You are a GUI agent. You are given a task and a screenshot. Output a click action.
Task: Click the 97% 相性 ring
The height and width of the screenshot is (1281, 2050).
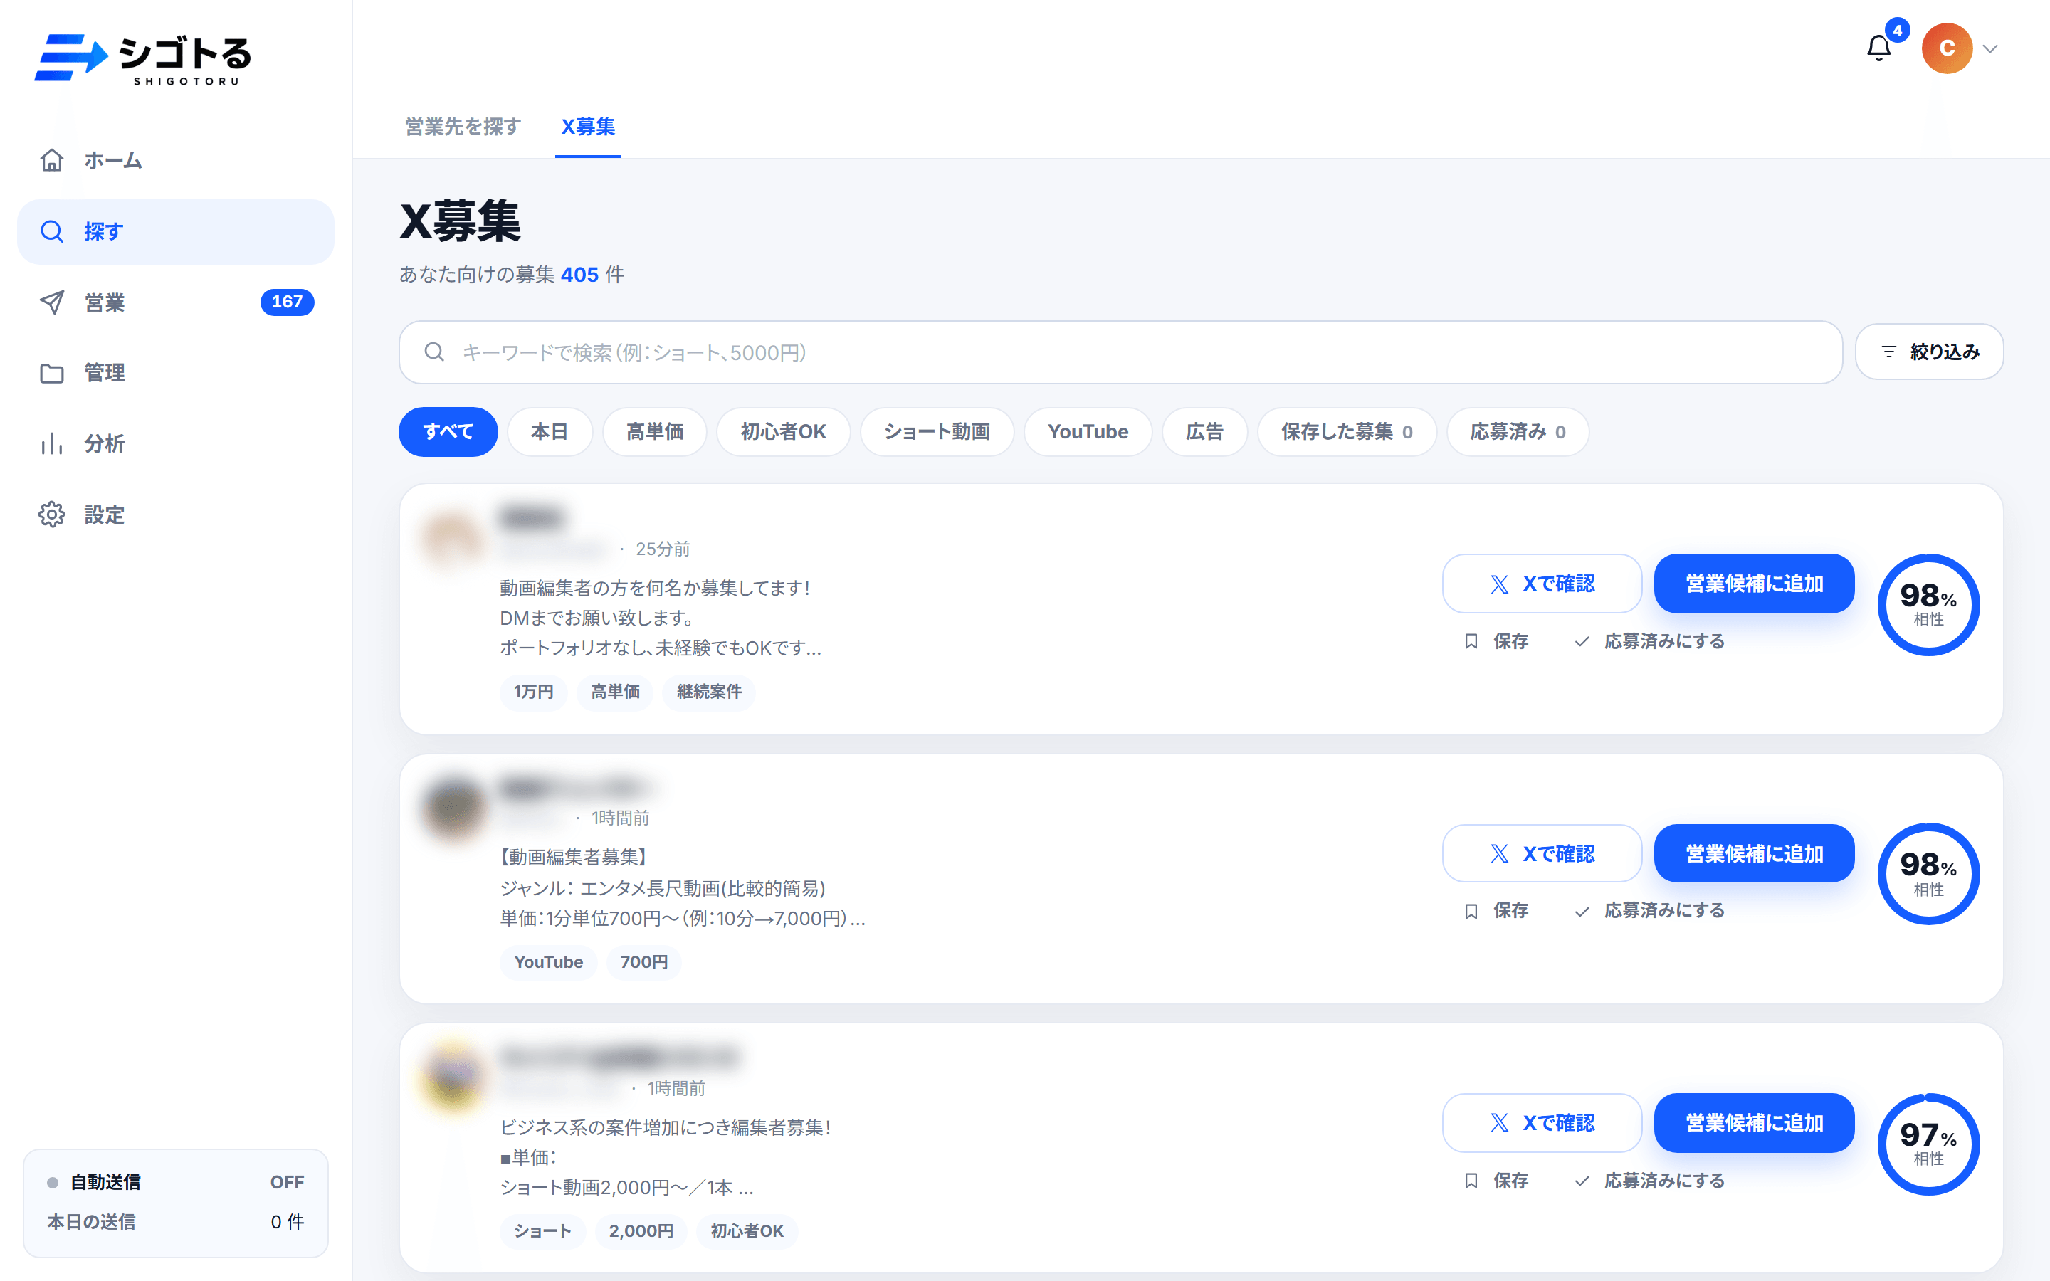click(1928, 1144)
